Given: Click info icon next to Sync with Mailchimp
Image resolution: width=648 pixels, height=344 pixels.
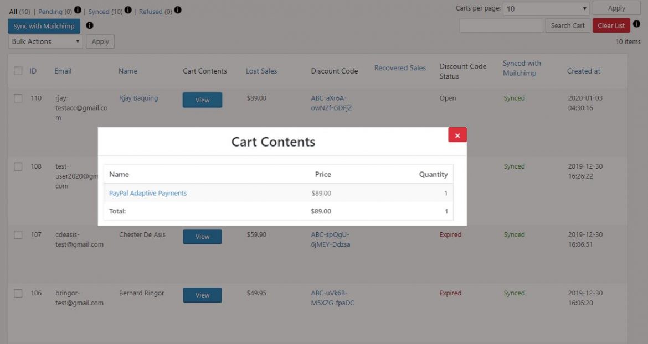Looking at the screenshot, I should tap(89, 25).
